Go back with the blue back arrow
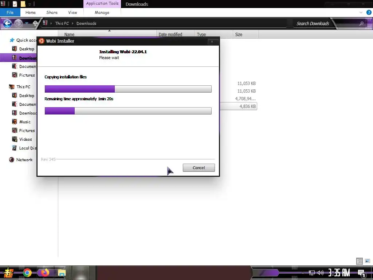The width and height of the screenshot is (373, 280). coord(7,23)
